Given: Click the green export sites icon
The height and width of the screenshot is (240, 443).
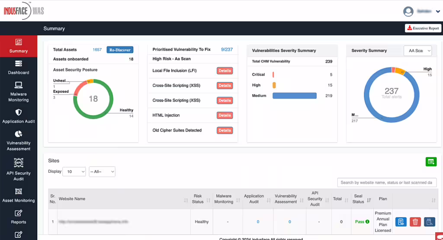Looking at the screenshot, I should pyautogui.click(x=430, y=161).
